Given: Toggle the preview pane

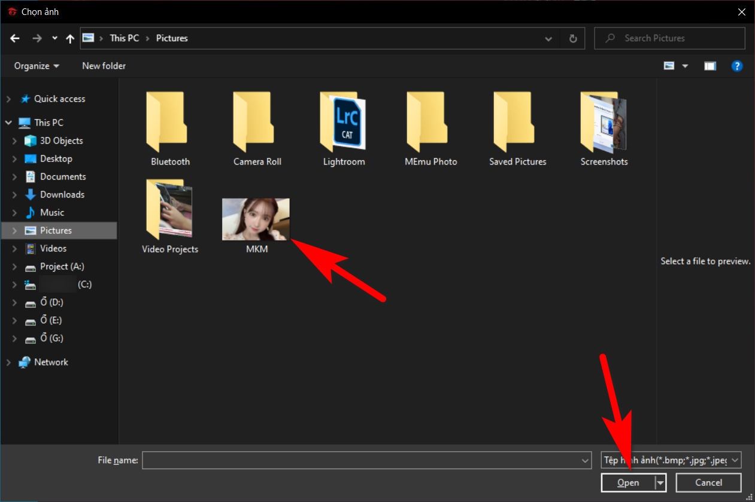Looking at the screenshot, I should [x=710, y=66].
